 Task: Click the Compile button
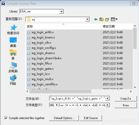click(x=126, y=98)
